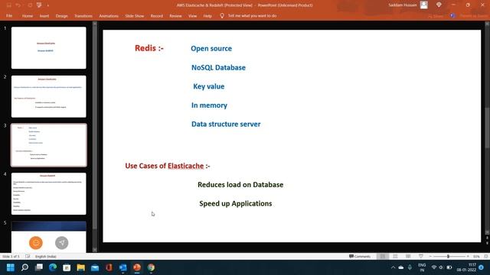Click the Save icon in quick access toolbar

click(x=8, y=5)
